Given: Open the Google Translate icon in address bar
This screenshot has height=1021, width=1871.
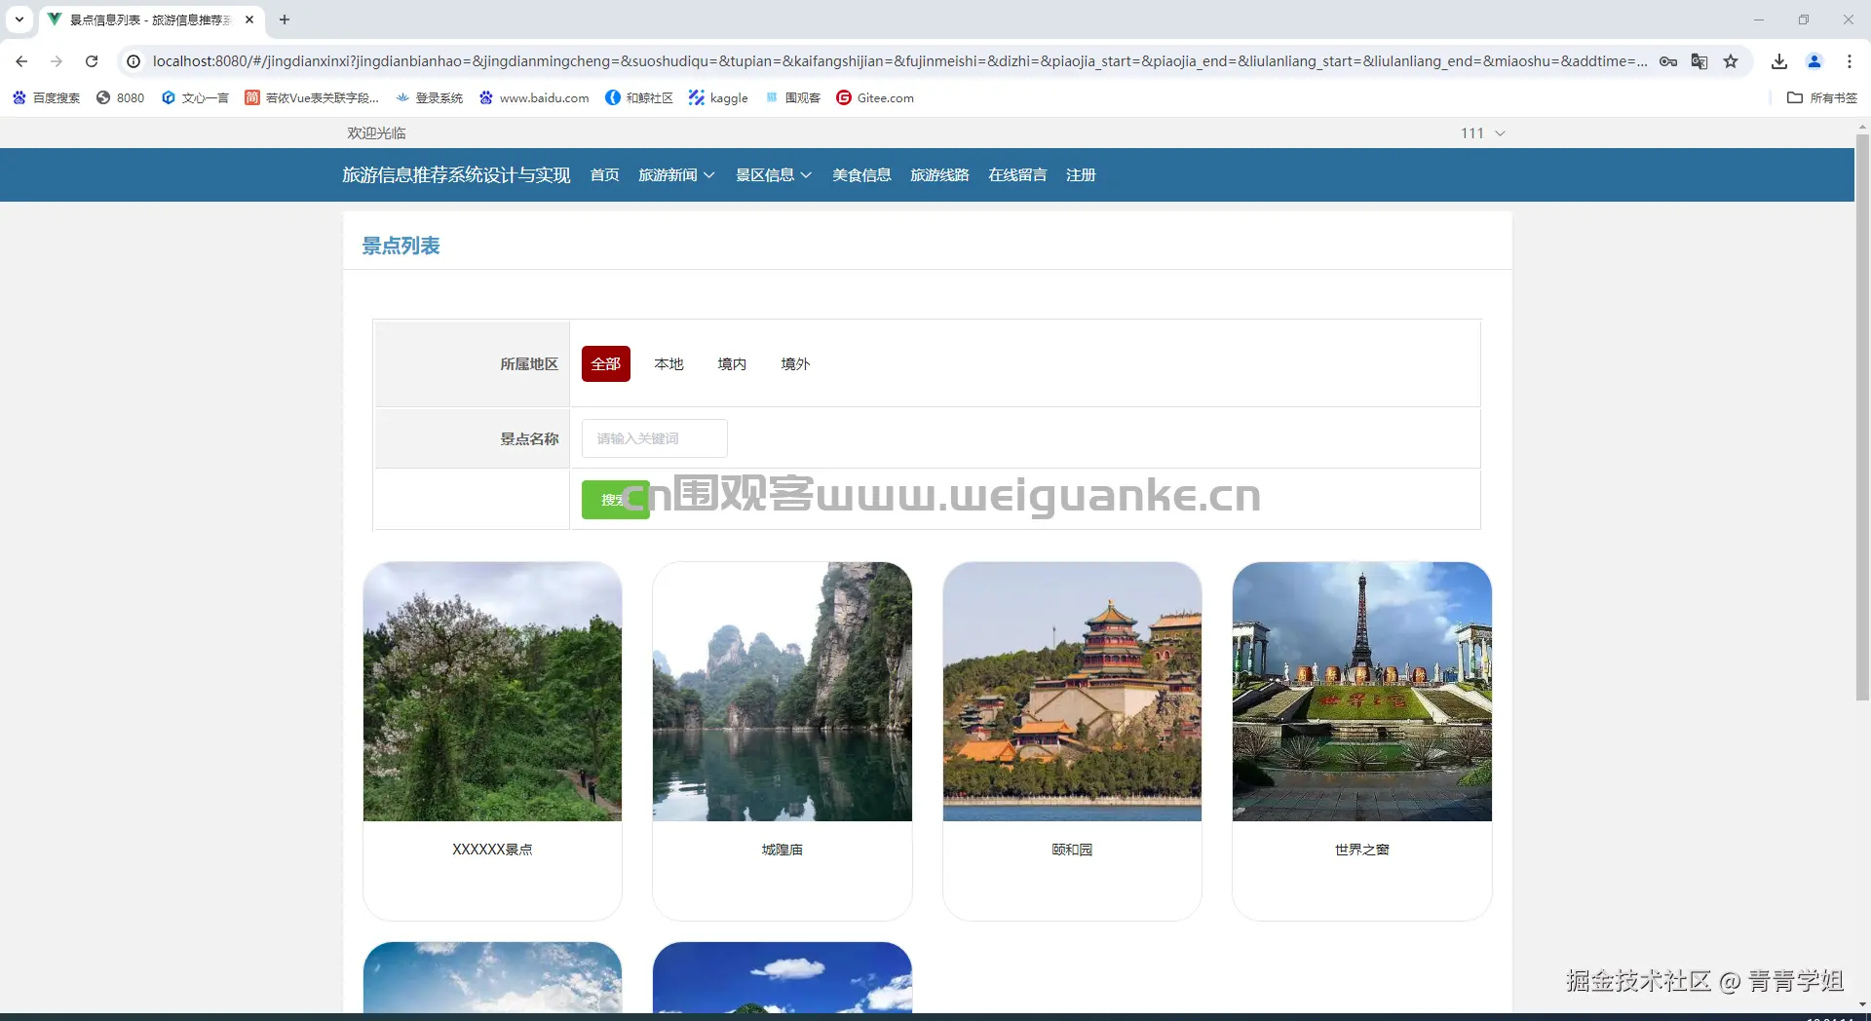Looking at the screenshot, I should point(1699,60).
